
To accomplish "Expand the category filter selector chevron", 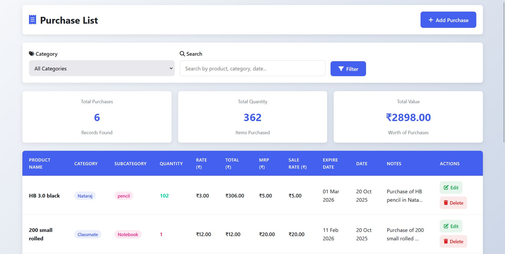I will 171,68.
